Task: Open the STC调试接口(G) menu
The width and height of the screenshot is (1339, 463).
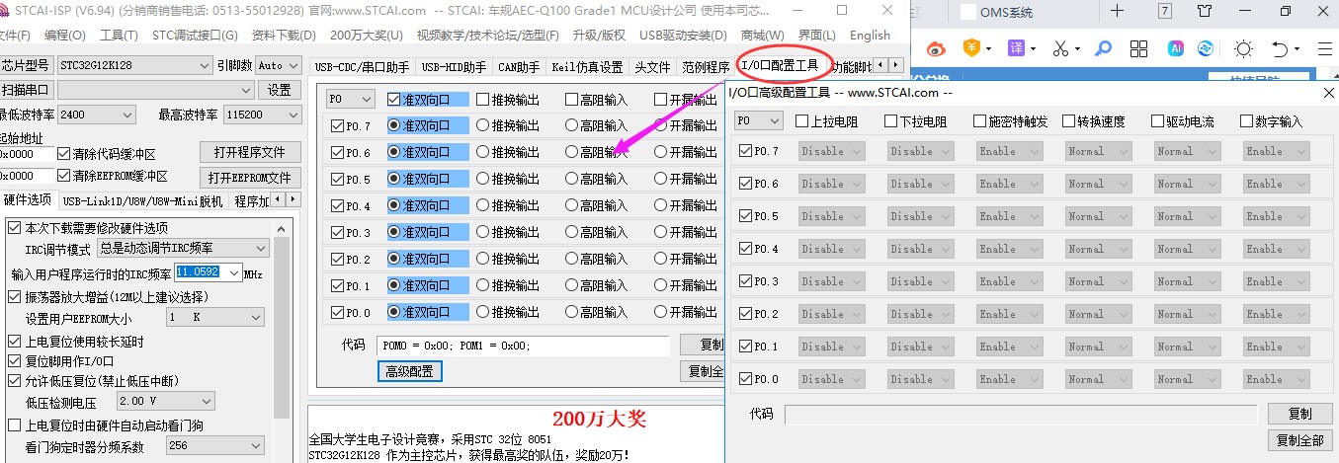Action: [195, 36]
